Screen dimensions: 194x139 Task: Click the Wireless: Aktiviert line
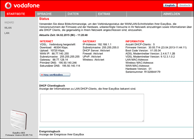point(93,60)
